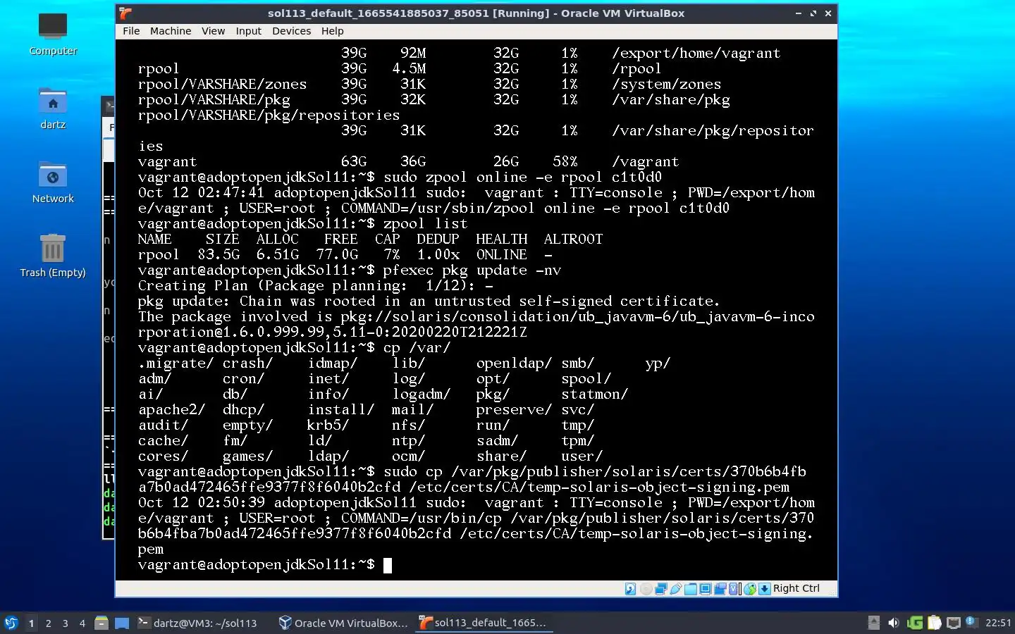The image size is (1015, 634).
Task: Click the USB devices status icon
Action: point(676,589)
